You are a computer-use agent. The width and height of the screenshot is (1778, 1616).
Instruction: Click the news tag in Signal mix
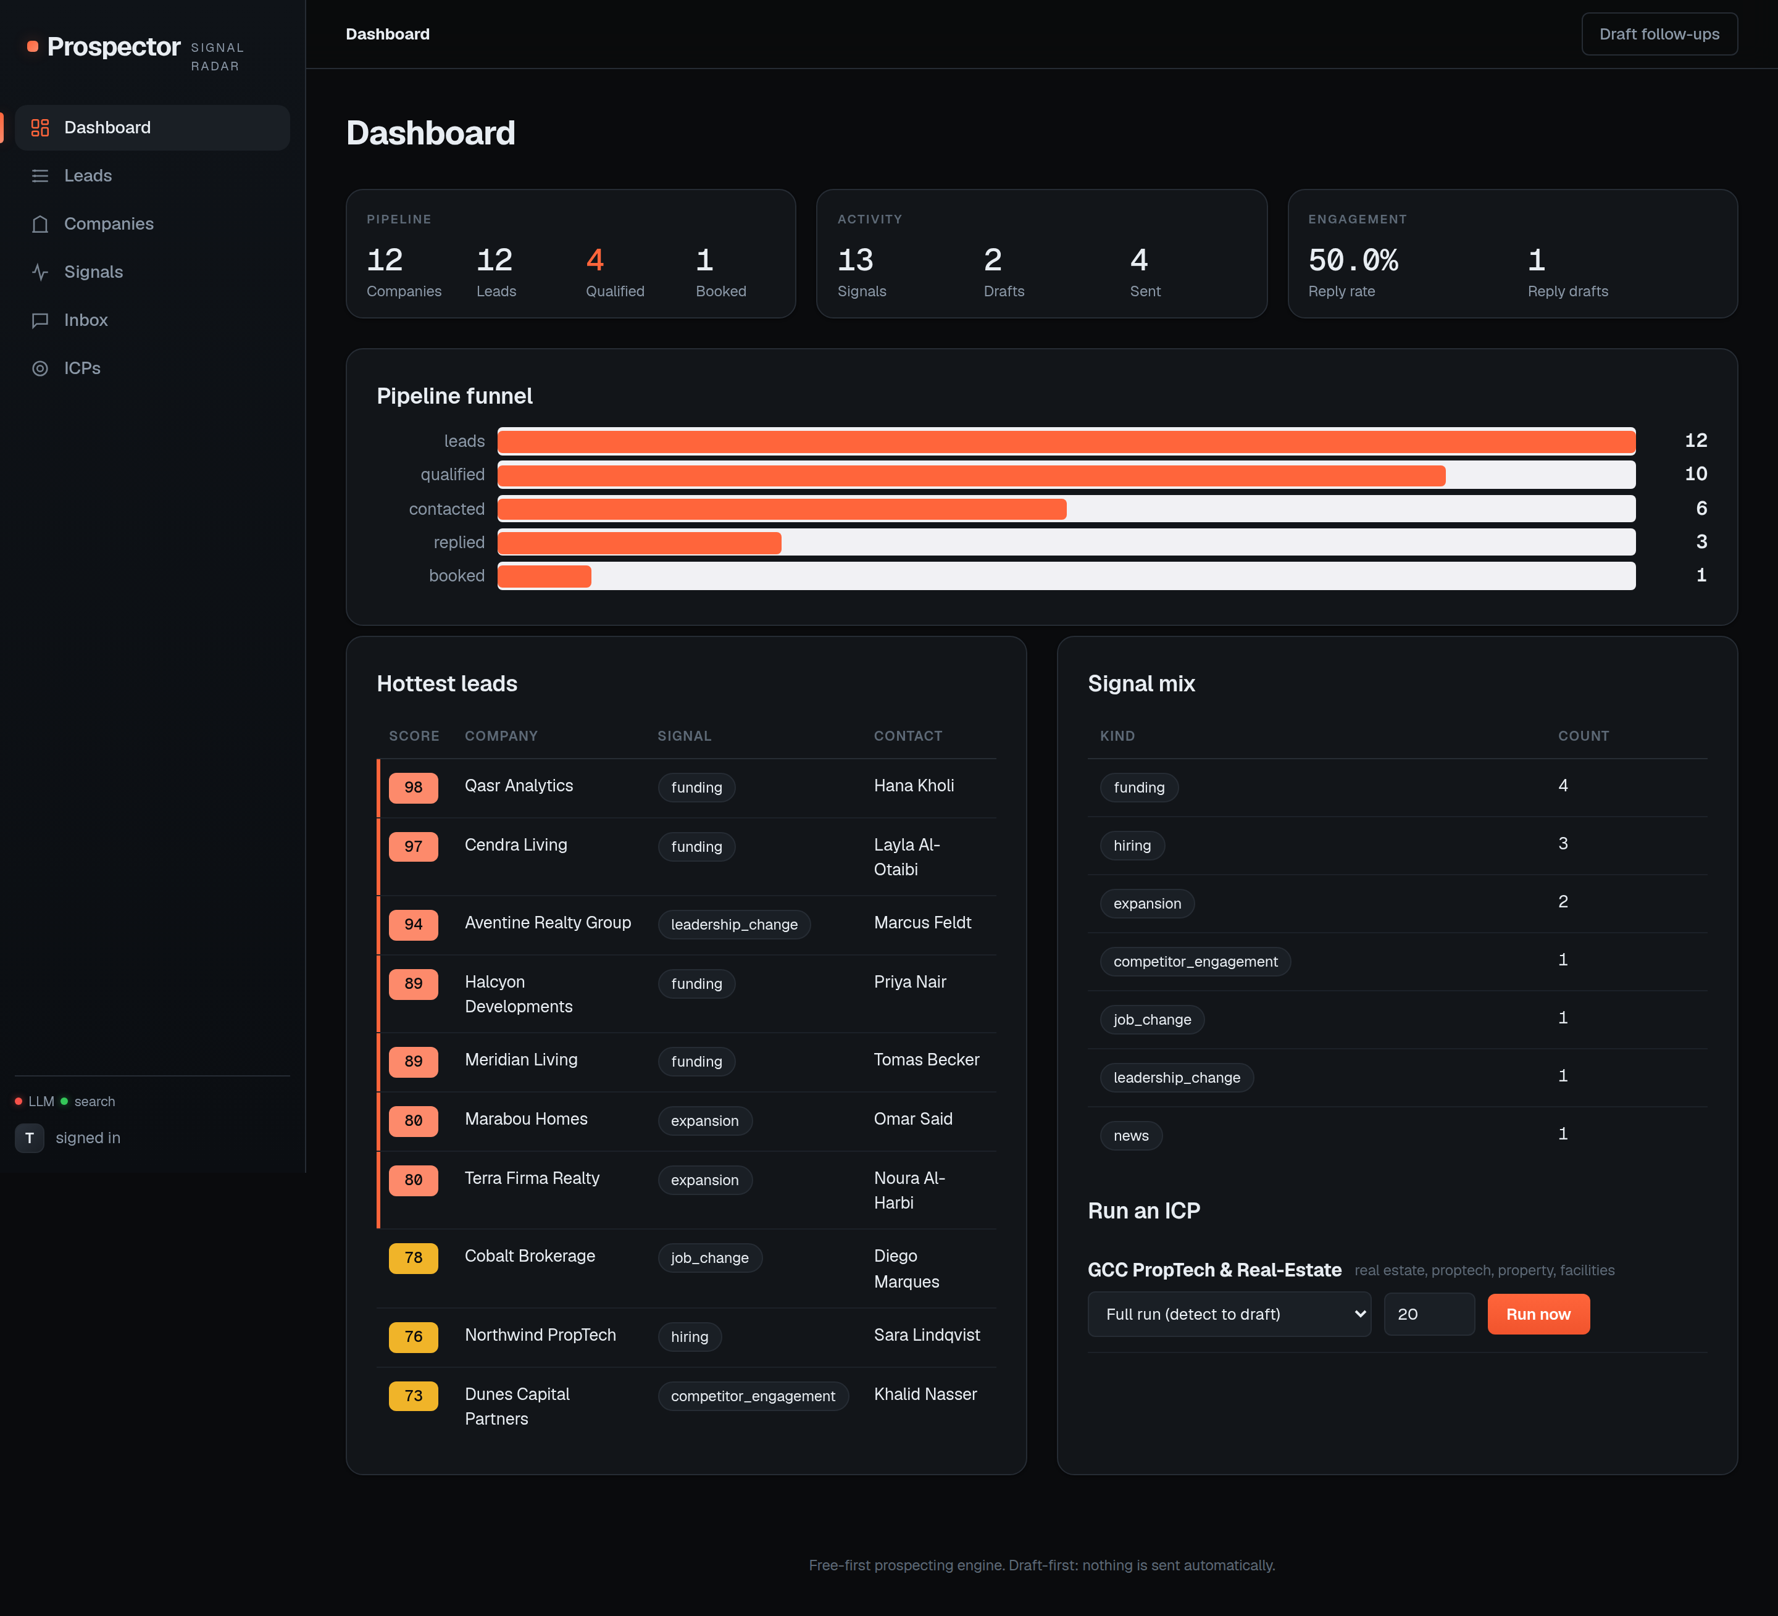[x=1130, y=1136]
